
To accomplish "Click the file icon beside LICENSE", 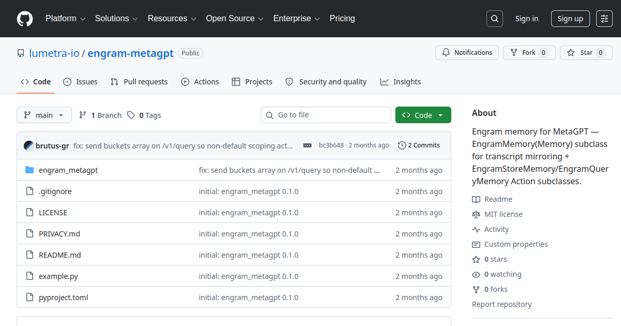I will (x=29, y=213).
